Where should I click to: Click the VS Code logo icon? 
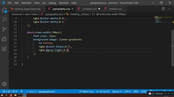tap(3, 3)
